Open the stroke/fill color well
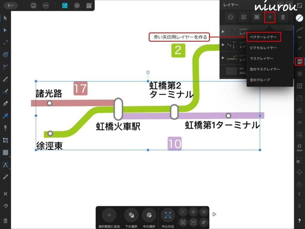Image resolution: width=305 pixels, height=229 pixels. [x=299, y=18]
